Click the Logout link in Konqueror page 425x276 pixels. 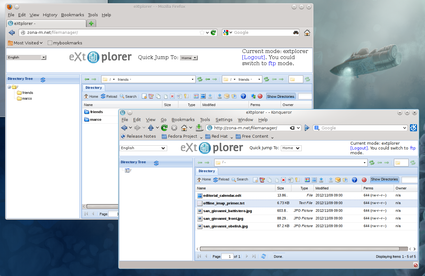click(x=359, y=148)
